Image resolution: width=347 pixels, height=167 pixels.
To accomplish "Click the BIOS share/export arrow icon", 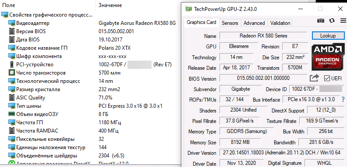I will [314, 78].
